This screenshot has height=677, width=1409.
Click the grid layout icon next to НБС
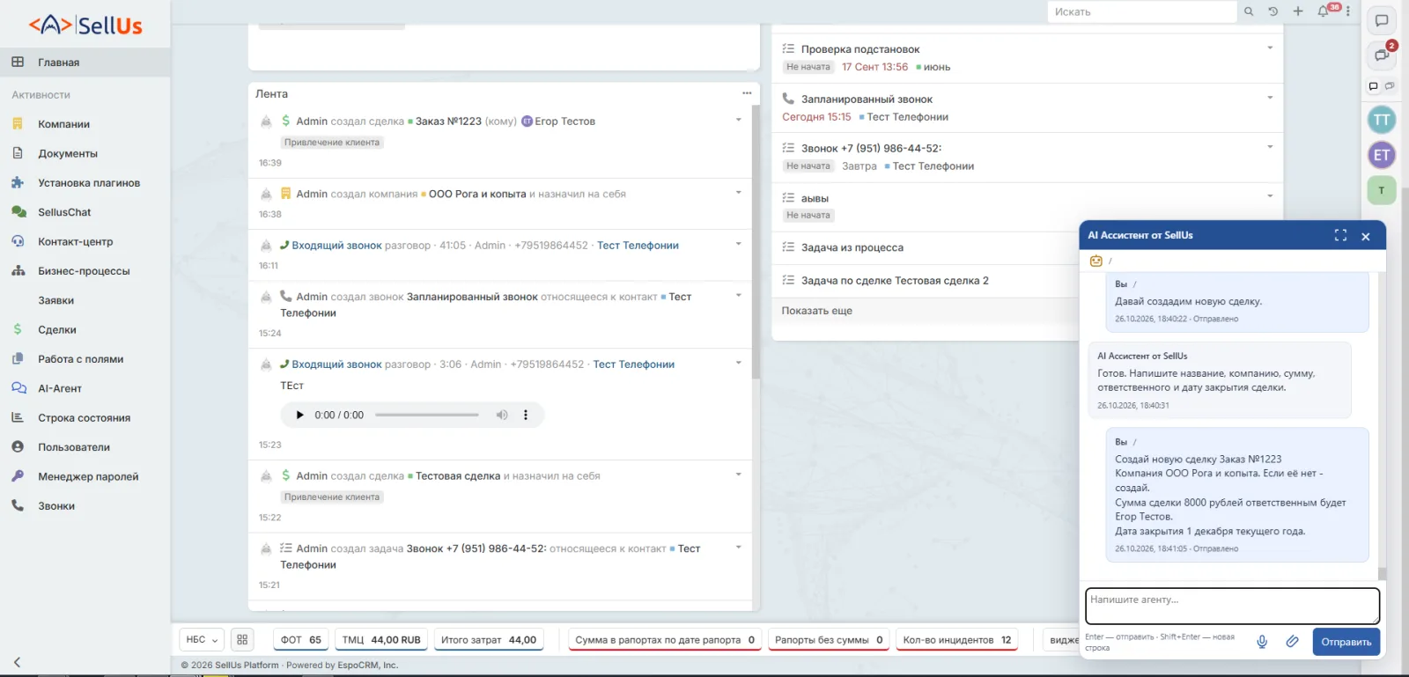(242, 640)
